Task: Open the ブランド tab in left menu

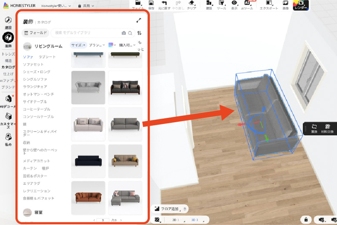Action: (8, 87)
